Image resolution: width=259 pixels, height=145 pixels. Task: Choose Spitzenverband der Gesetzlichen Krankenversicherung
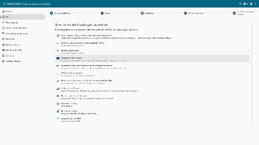[x=152, y=67]
